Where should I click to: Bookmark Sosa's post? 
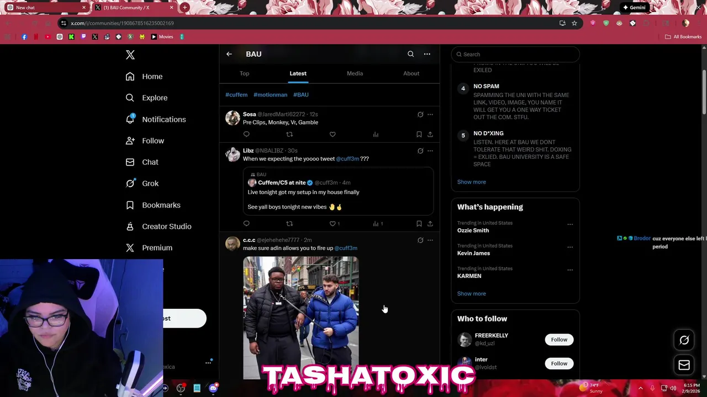coord(419,134)
